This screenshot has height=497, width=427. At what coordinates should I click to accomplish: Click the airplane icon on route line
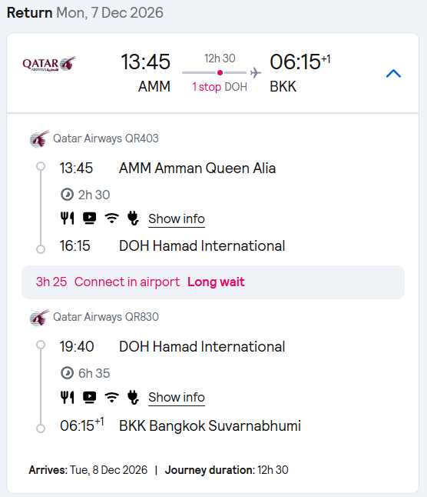pos(256,72)
